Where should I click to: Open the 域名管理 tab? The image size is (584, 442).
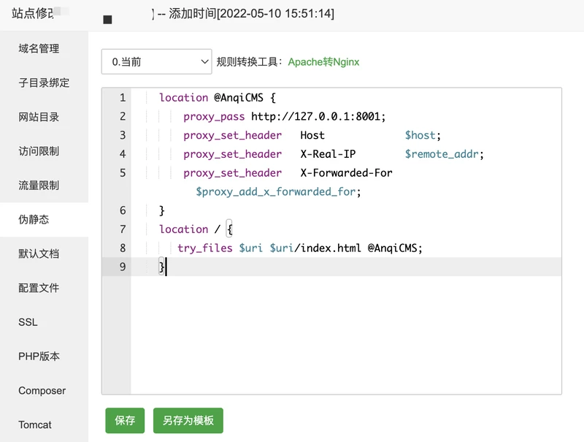click(39, 49)
